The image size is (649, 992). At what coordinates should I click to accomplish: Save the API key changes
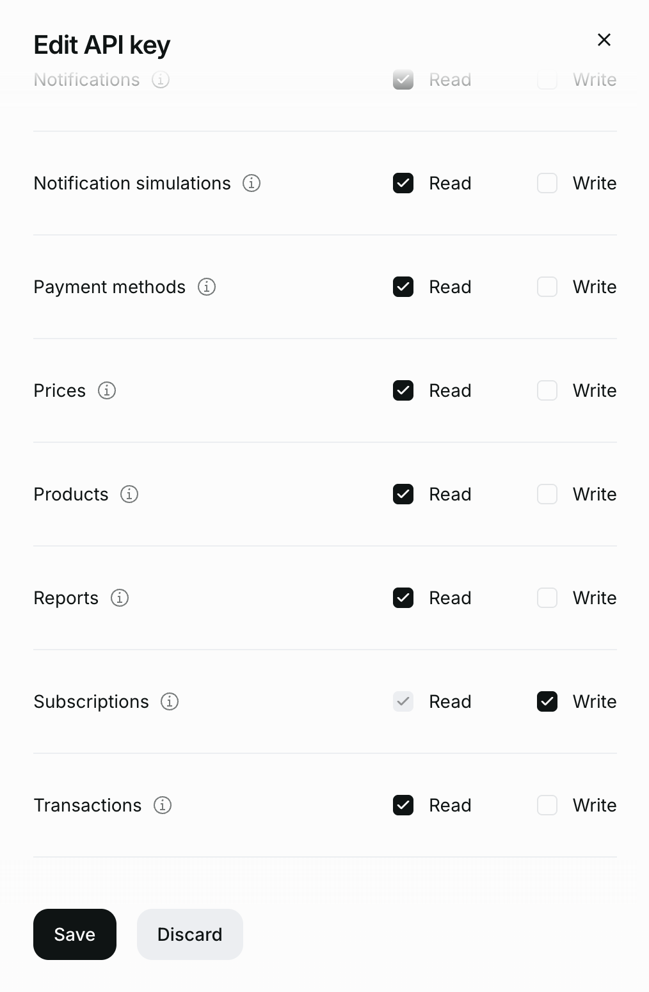[75, 934]
